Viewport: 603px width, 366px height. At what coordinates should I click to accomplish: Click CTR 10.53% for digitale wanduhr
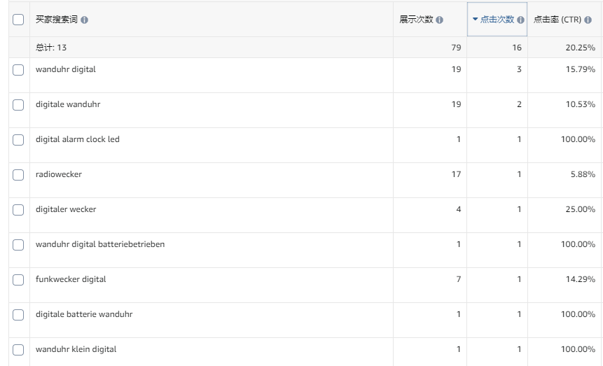tap(581, 104)
